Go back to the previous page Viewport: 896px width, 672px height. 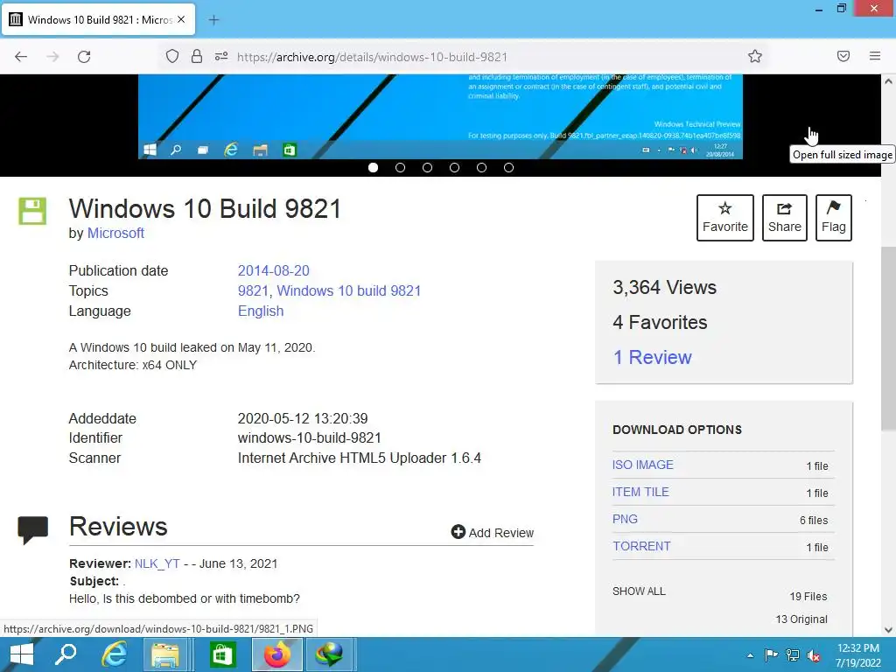click(21, 57)
